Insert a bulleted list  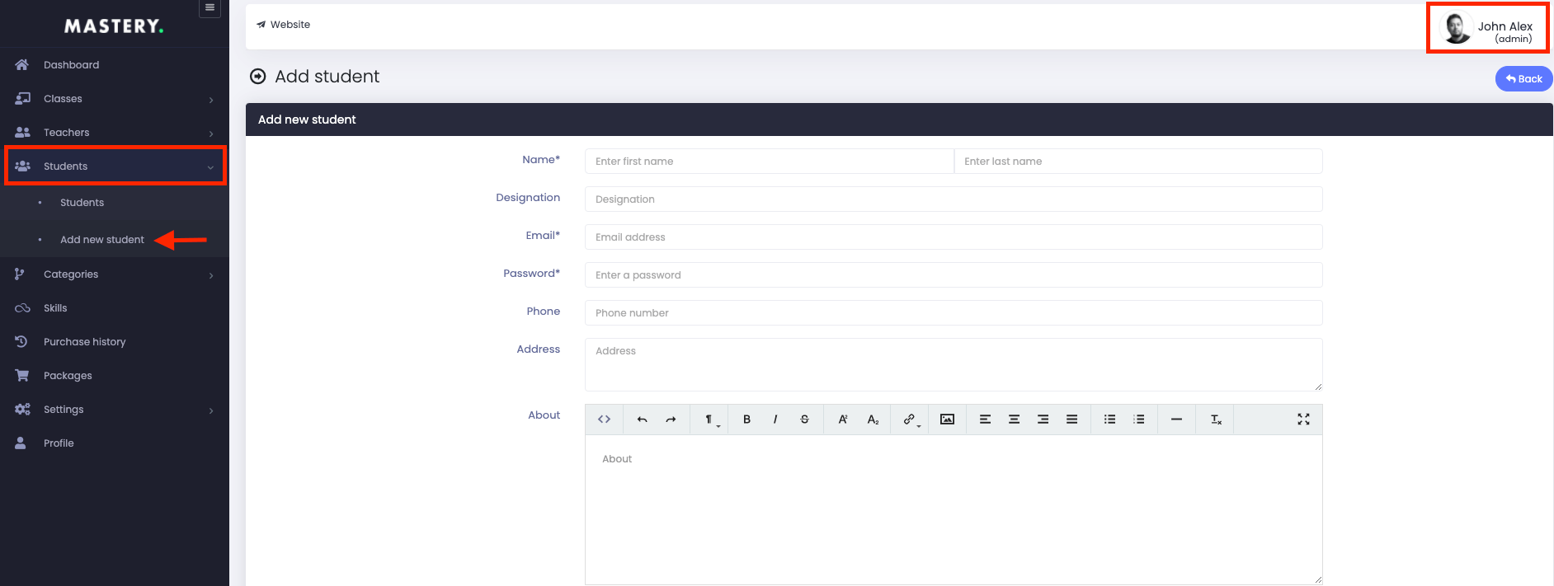pyautogui.click(x=1109, y=420)
